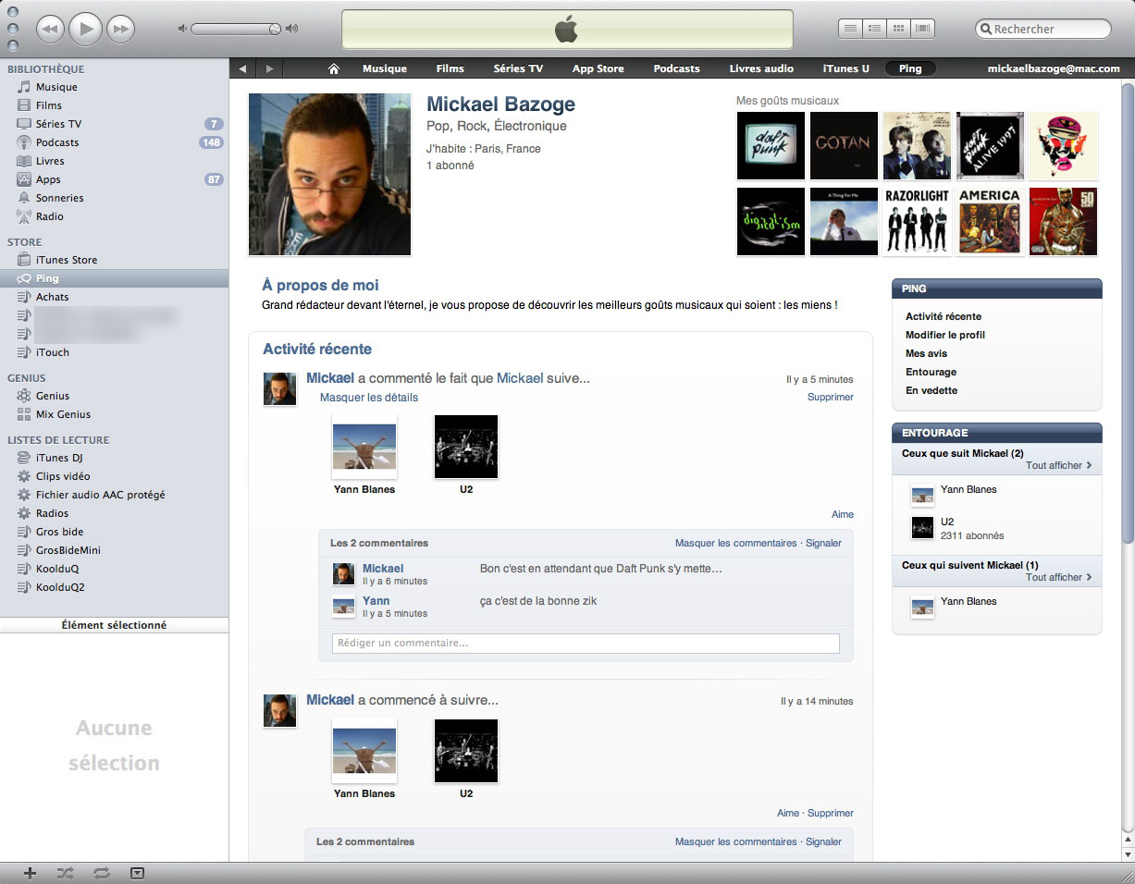Open the App Store tab
This screenshot has height=884, width=1135.
pyautogui.click(x=598, y=68)
